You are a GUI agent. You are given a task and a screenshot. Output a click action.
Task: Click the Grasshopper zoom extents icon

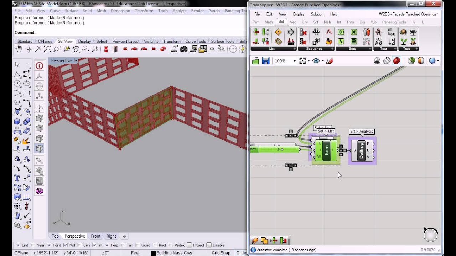(302, 61)
